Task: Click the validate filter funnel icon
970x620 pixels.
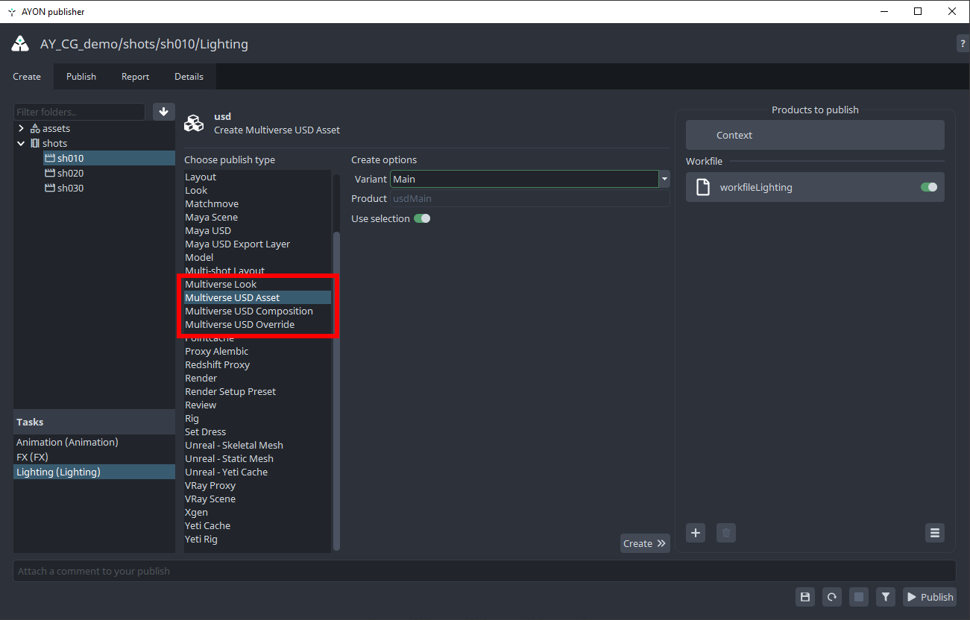Action: tap(886, 597)
